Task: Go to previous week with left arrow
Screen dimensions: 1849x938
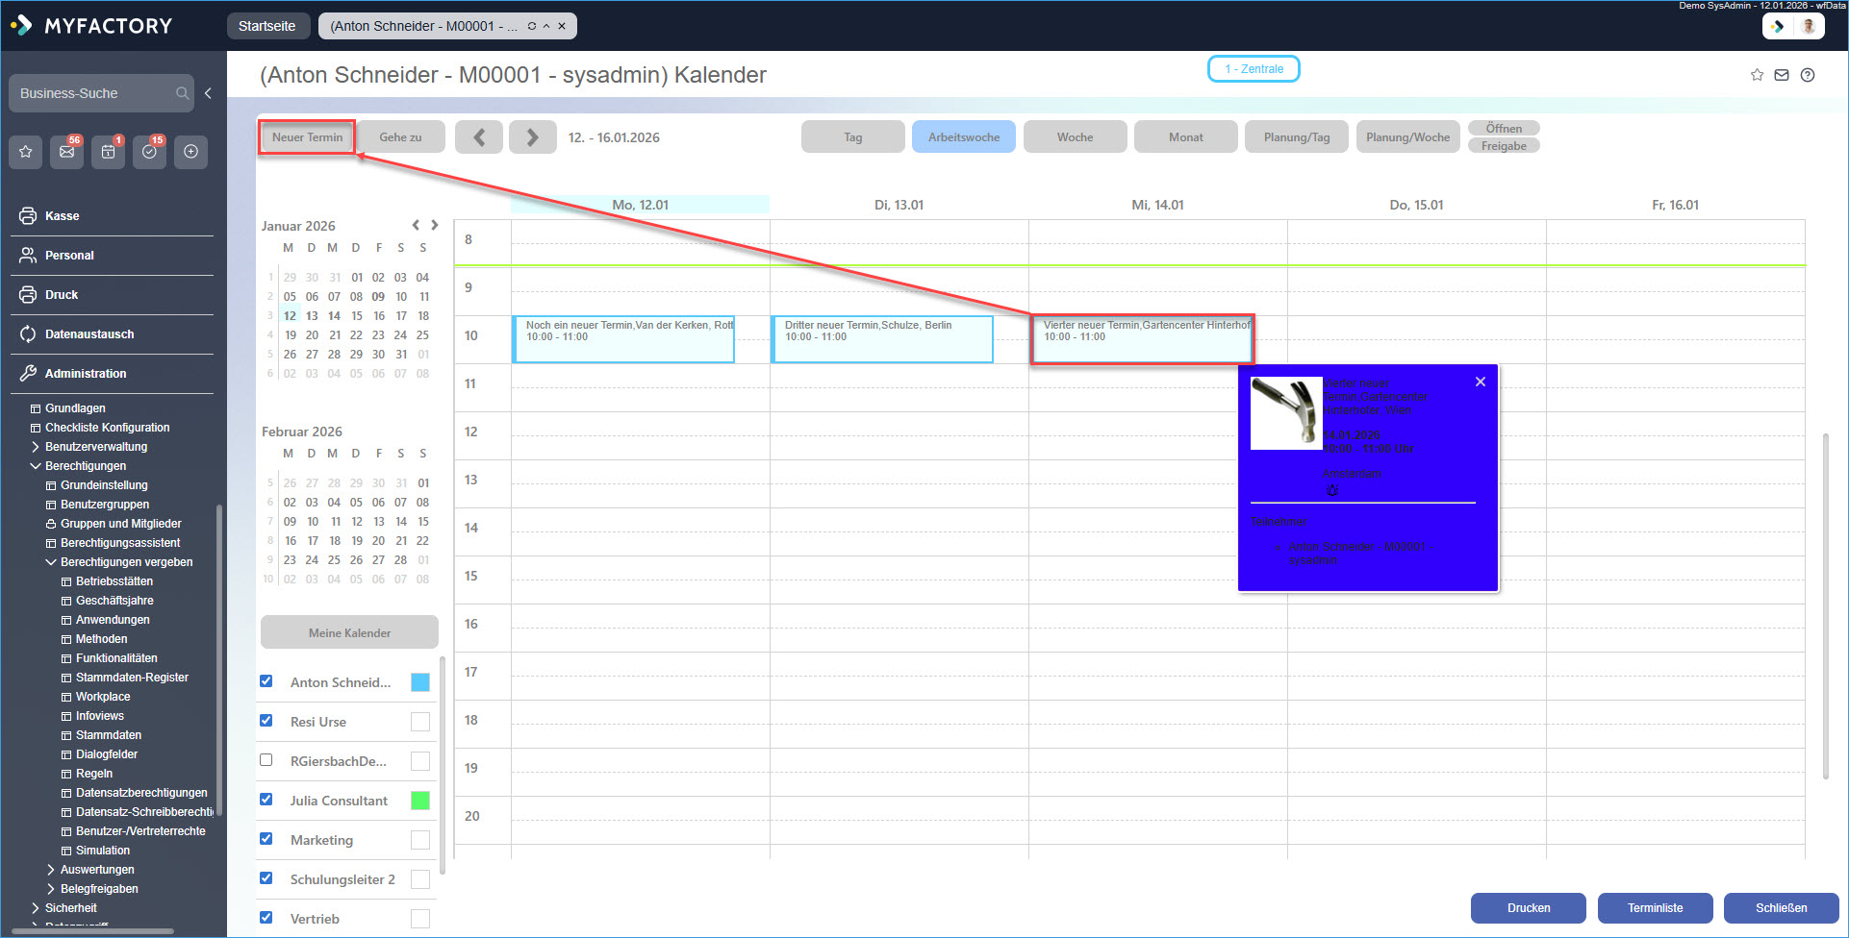Action: [x=478, y=137]
